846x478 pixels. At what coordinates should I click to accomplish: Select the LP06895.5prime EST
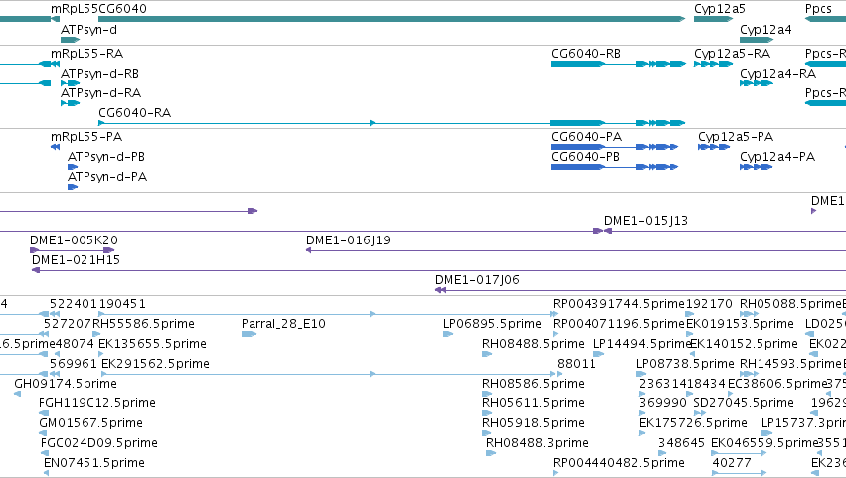447,334
